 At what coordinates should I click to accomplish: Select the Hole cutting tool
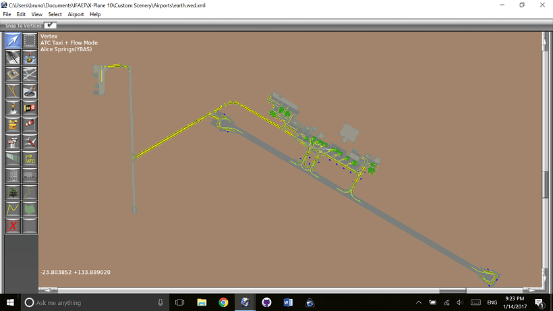click(x=30, y=91)
